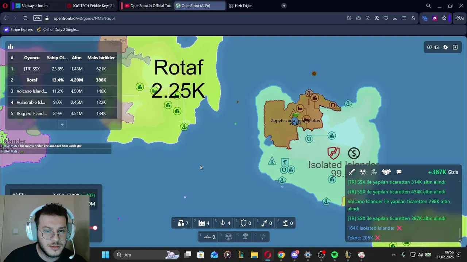Sort leaderboard by Maks birlikler column
Viewport: 467px width, 262px height.
point(101,57)
